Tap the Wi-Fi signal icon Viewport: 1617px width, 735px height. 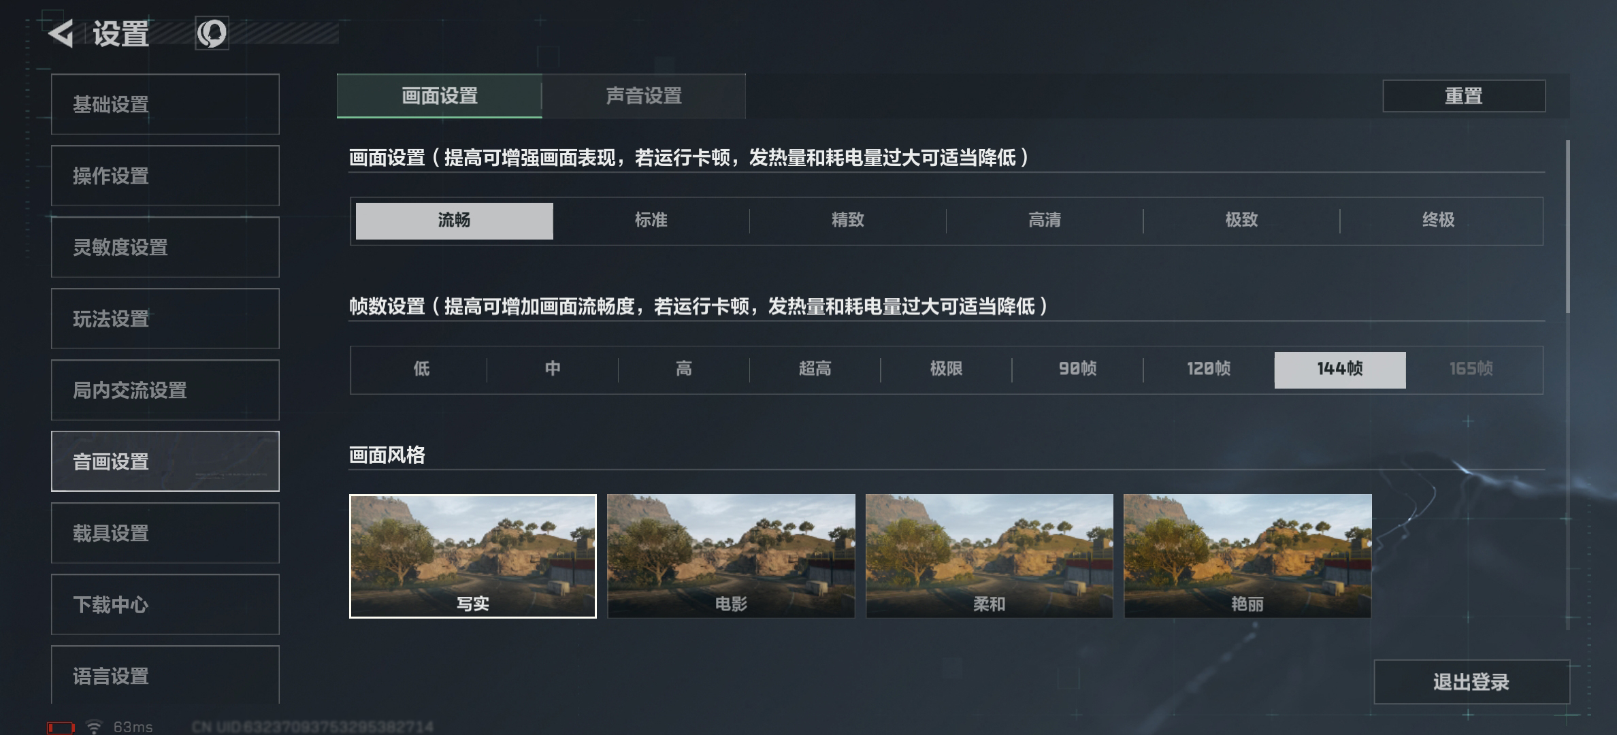click(x=94, y=727)
